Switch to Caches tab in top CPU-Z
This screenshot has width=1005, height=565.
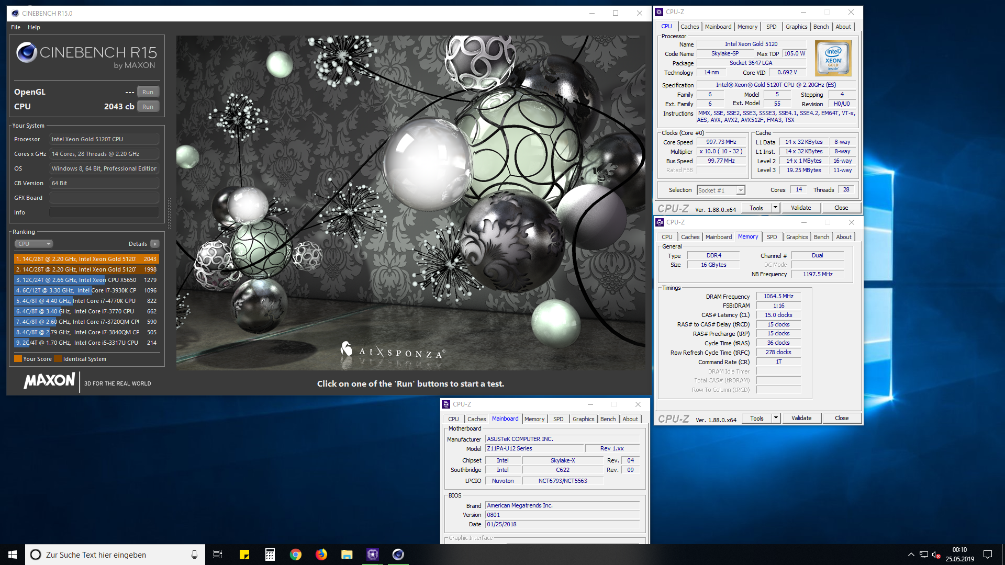(x=689, y=27)
